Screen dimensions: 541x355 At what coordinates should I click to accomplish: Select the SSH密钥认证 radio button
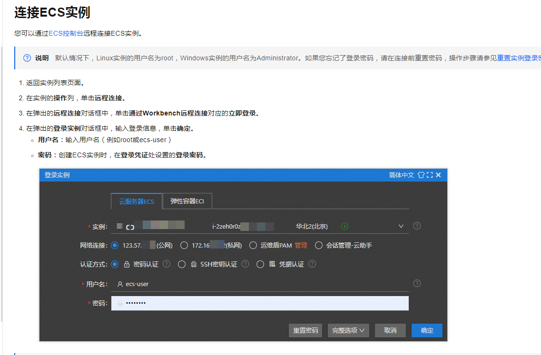click(182, 264)
